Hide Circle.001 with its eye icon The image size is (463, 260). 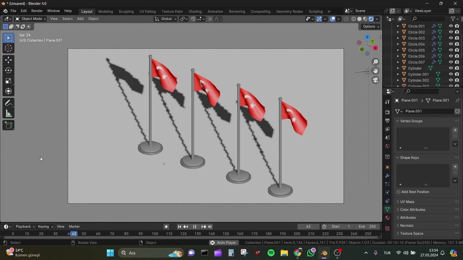coord(451,26)
